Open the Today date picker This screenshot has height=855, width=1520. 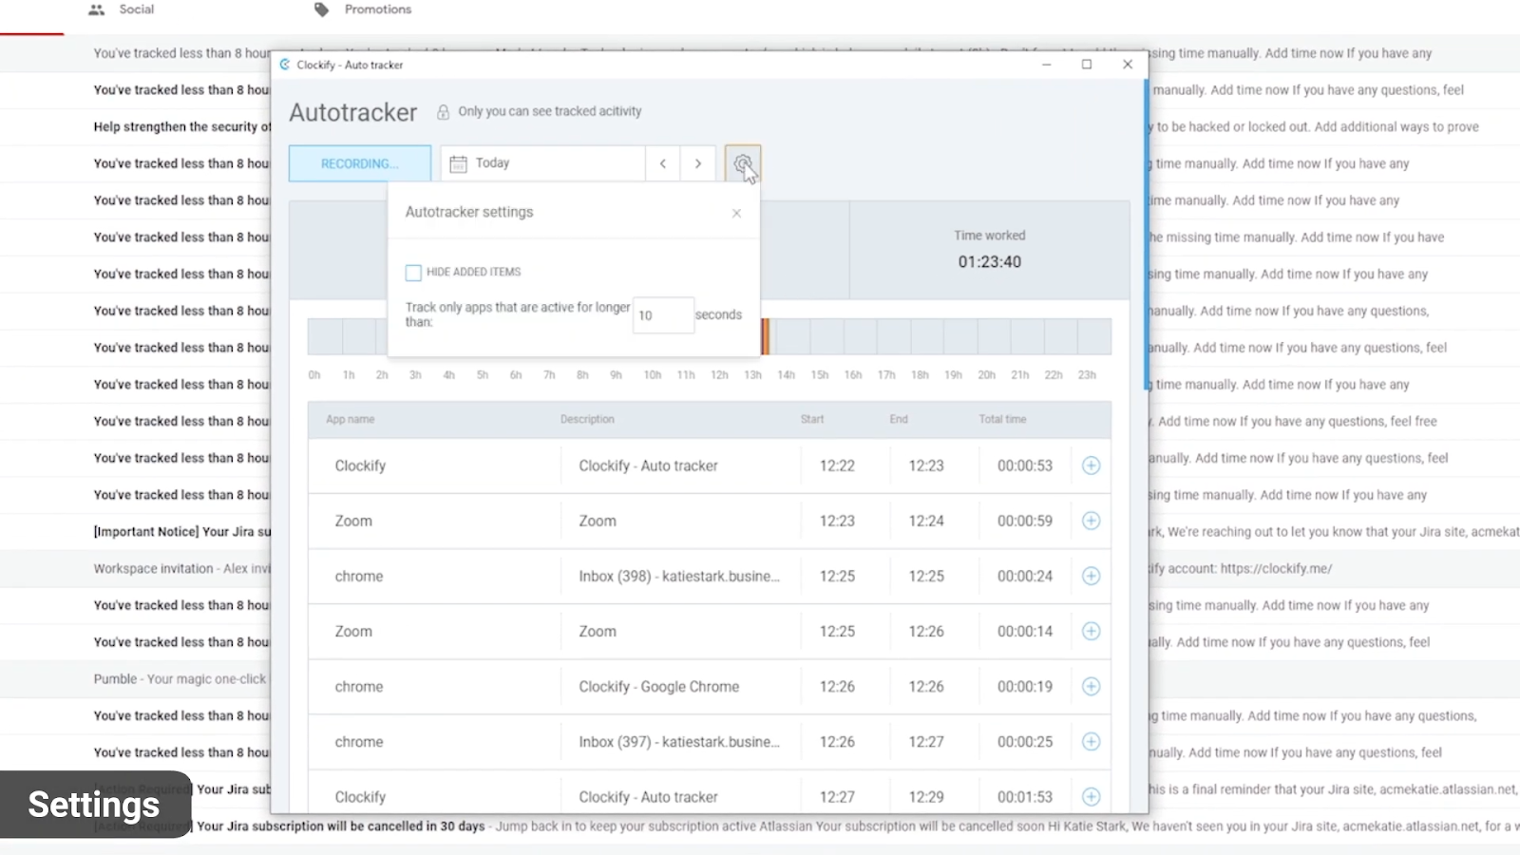[x=542, y=163]
